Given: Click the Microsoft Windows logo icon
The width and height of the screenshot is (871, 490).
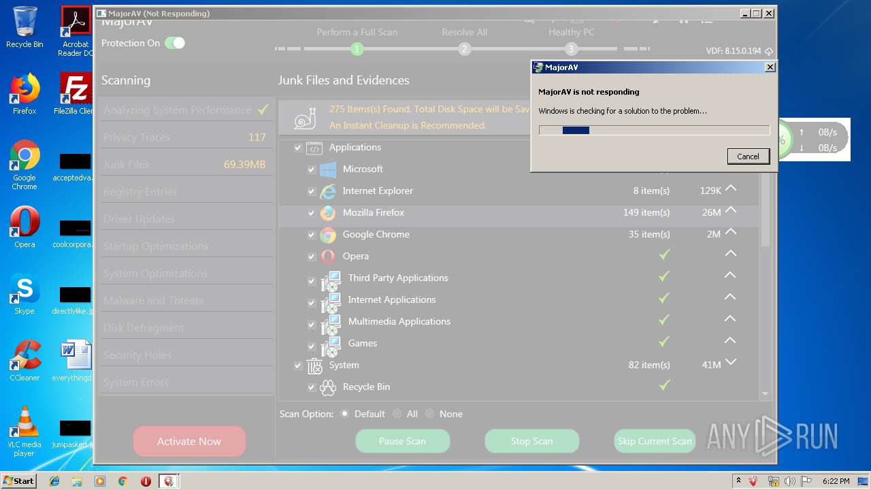Looking at the screenshot, I should 328,169.
